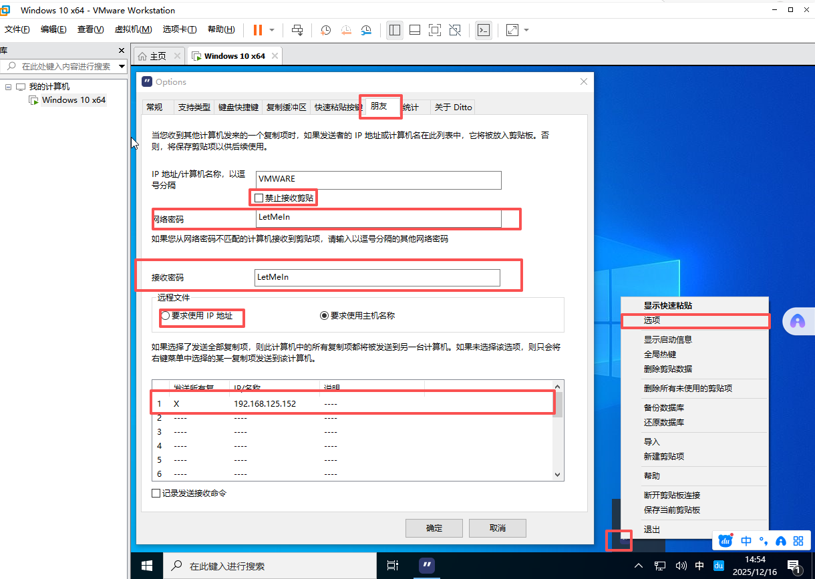Open the 帮助 menu

click(x=221, y=29)
